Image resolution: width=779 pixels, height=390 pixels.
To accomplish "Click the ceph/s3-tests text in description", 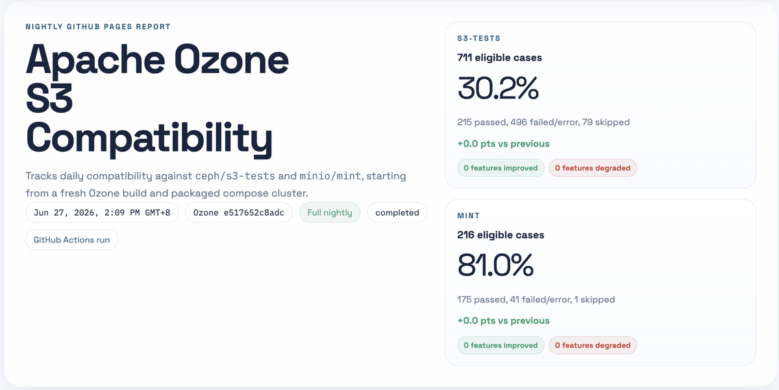I will (x=236, y=176).
